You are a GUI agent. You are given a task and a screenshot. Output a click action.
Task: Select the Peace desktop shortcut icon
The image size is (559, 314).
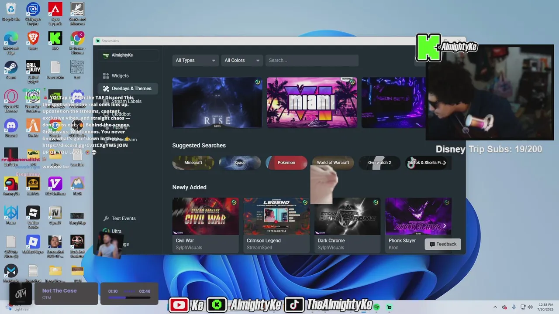[x=11, y=215]
